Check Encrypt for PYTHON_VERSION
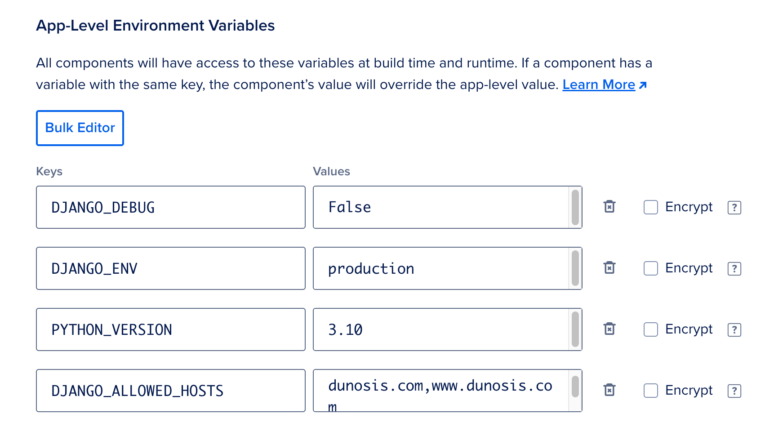 [x=650, y=329]
